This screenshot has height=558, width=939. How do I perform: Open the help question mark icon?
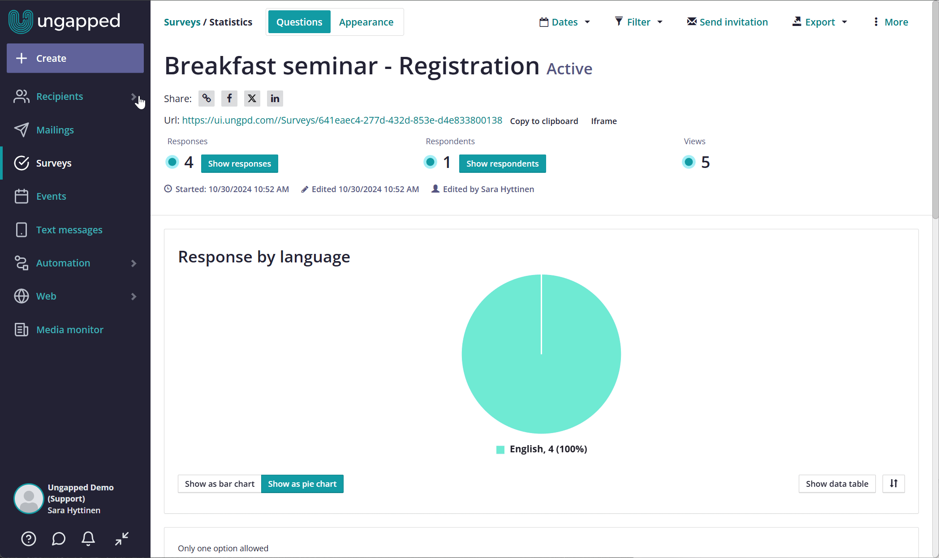pyautogui.click(x=29, y=539)
